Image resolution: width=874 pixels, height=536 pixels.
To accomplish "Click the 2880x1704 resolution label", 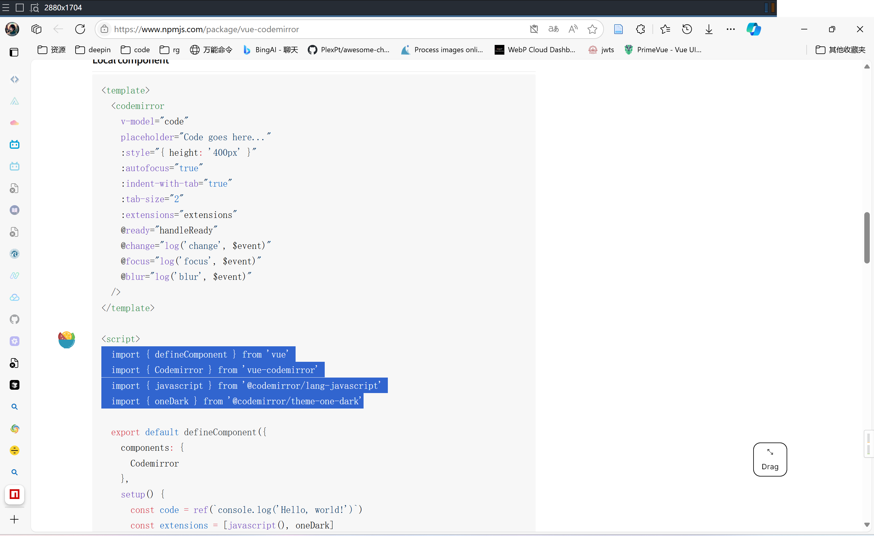I will click(x=63, y=8).
